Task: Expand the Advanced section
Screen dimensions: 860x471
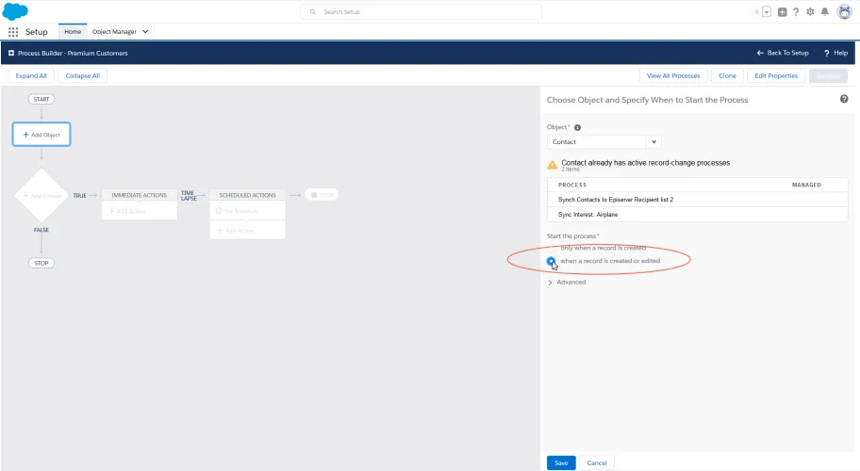Action: 567,282
